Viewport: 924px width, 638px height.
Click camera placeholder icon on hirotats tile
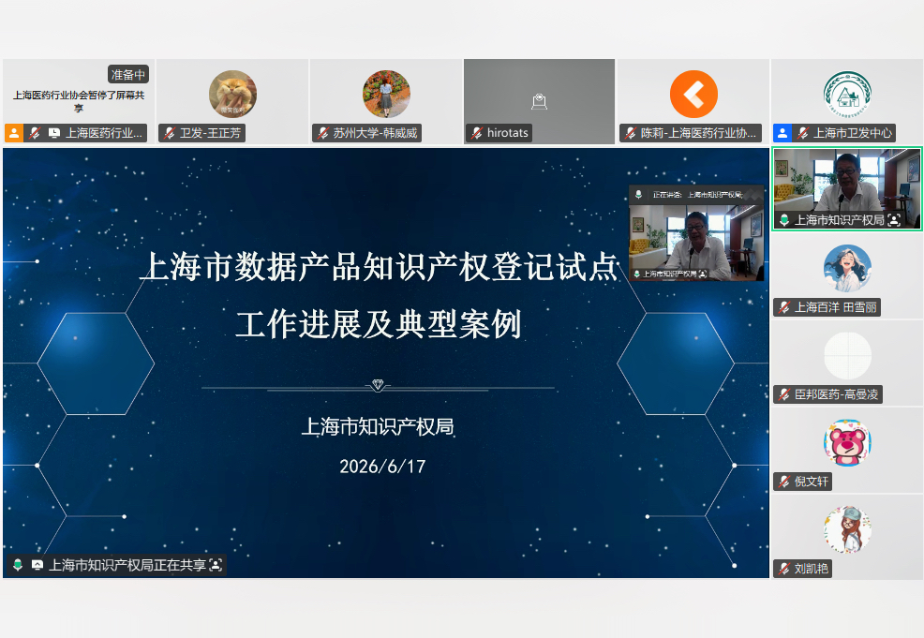pos(539,101)
